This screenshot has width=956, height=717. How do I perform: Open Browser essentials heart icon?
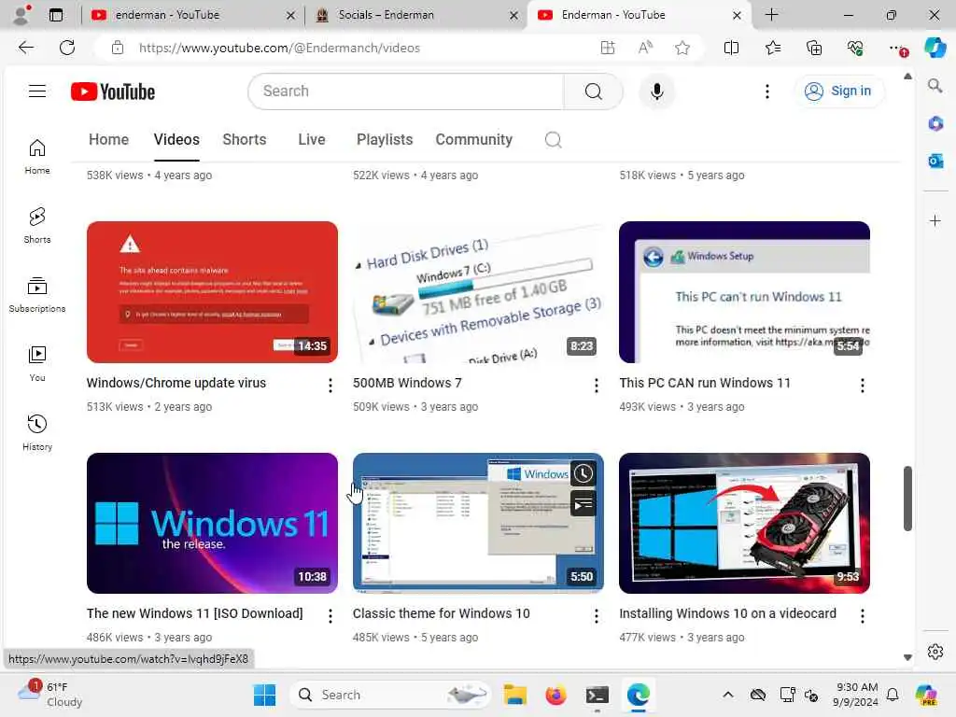pyautogui.click(x=855, y=48)
